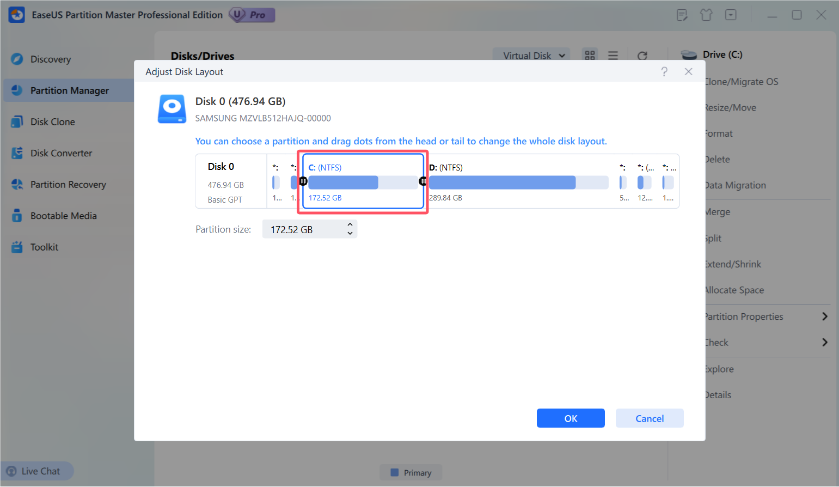This screenshot has height=487, width=839.
Task: Click the tail handle of C: partition
Action: tap(423, 181)
